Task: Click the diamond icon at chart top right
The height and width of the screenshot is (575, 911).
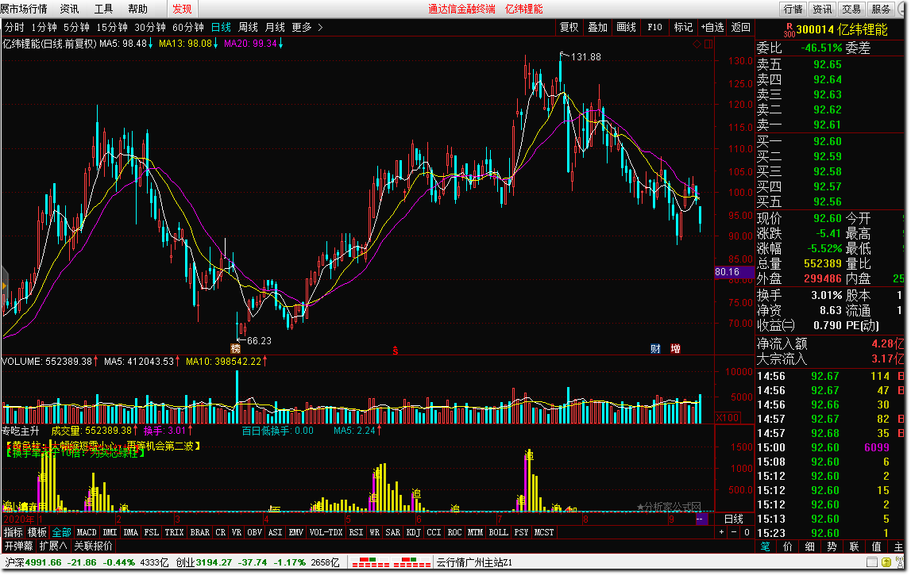Action: (697, 44)
